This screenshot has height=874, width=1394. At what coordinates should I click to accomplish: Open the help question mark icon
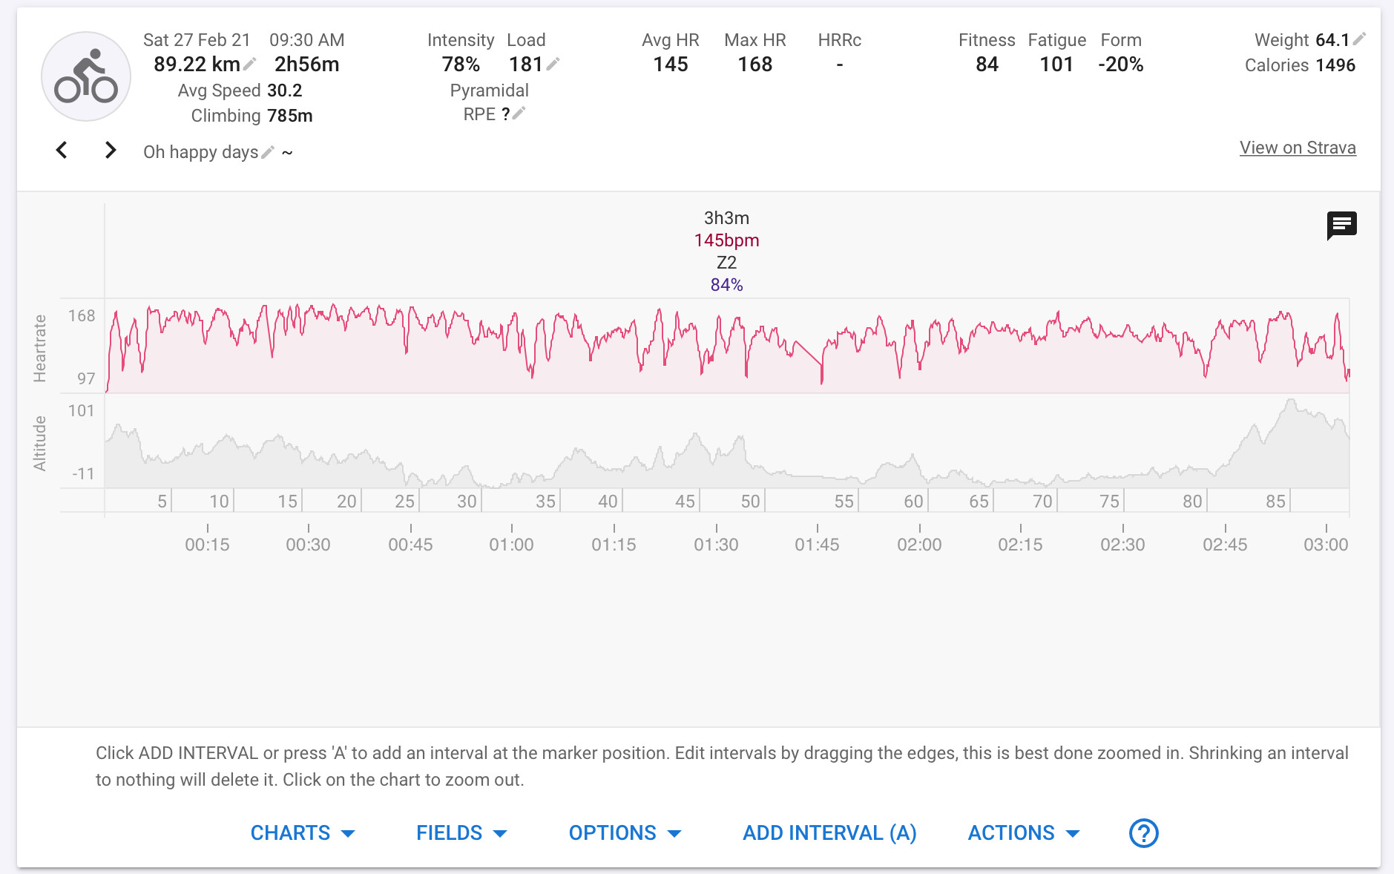(x=1143, y=832)
